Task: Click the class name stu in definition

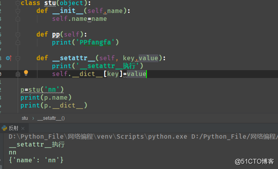Action: coord(50,3)
